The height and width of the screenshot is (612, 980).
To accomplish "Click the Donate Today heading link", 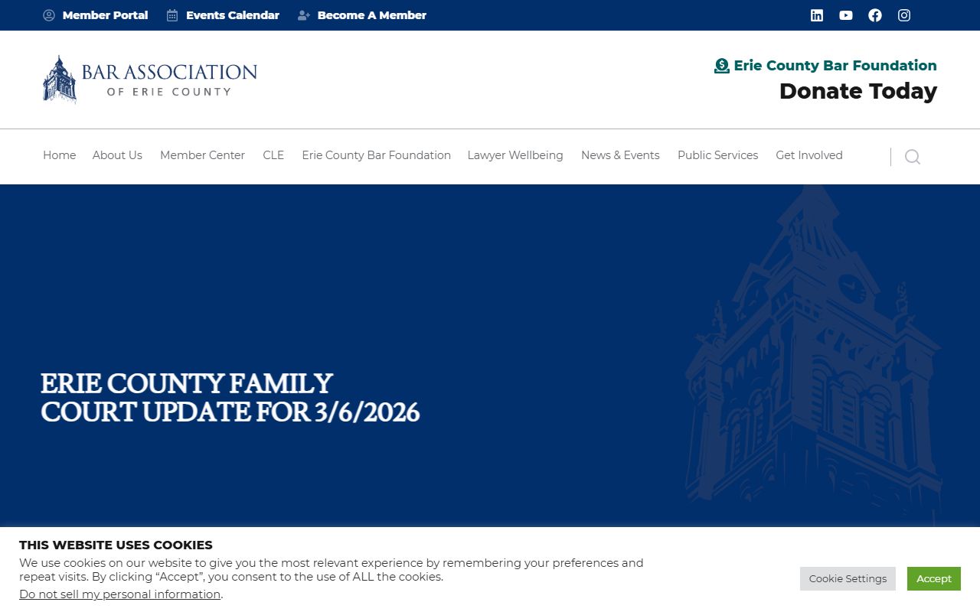I will coord(857,91).
